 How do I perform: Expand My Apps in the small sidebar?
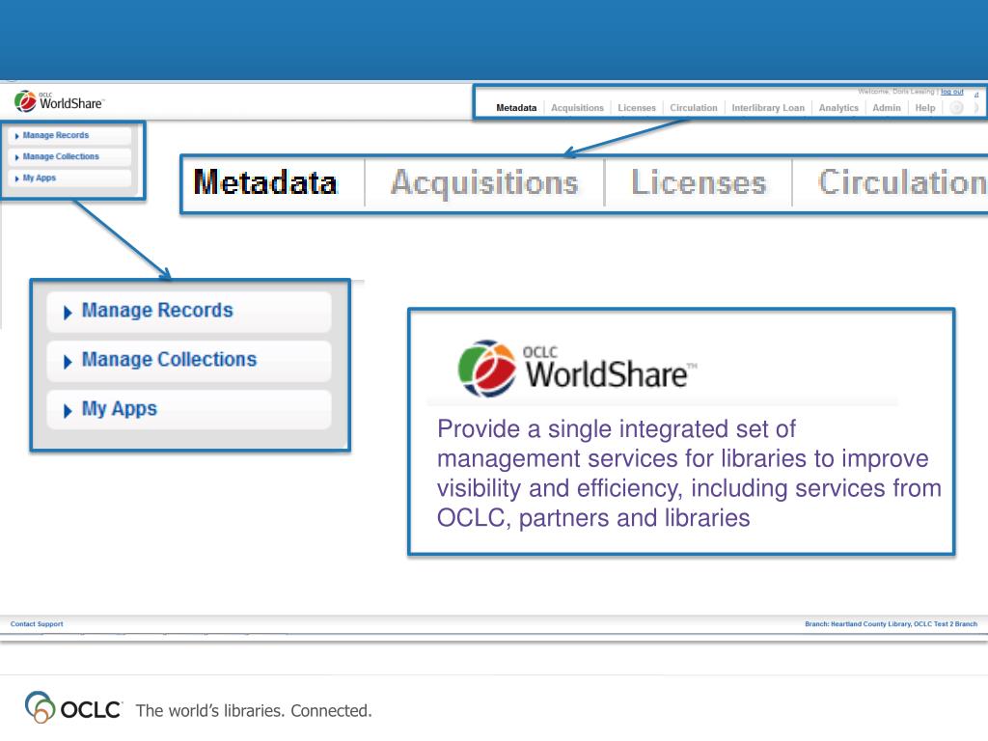click(x=39, y=178)
